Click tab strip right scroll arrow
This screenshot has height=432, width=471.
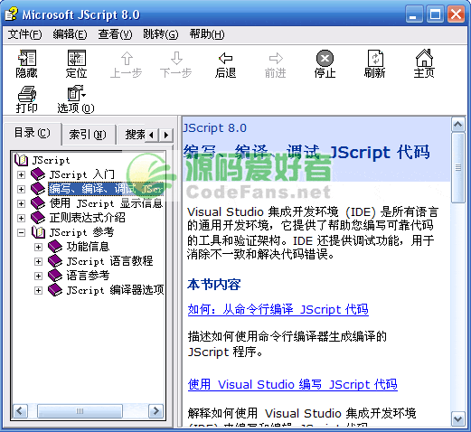165,135
